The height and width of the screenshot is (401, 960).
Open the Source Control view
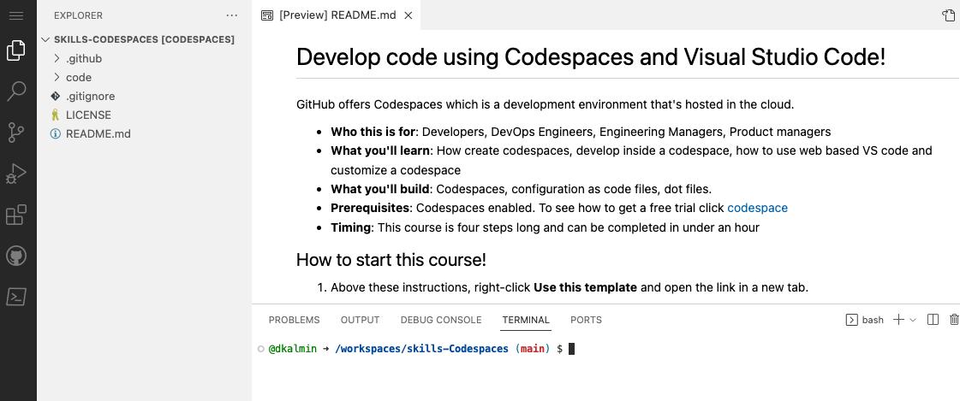coord(16,133)
